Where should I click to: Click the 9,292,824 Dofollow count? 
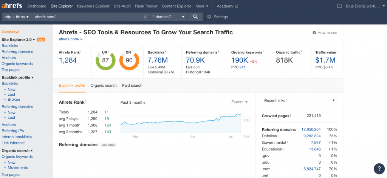[312, 136]
